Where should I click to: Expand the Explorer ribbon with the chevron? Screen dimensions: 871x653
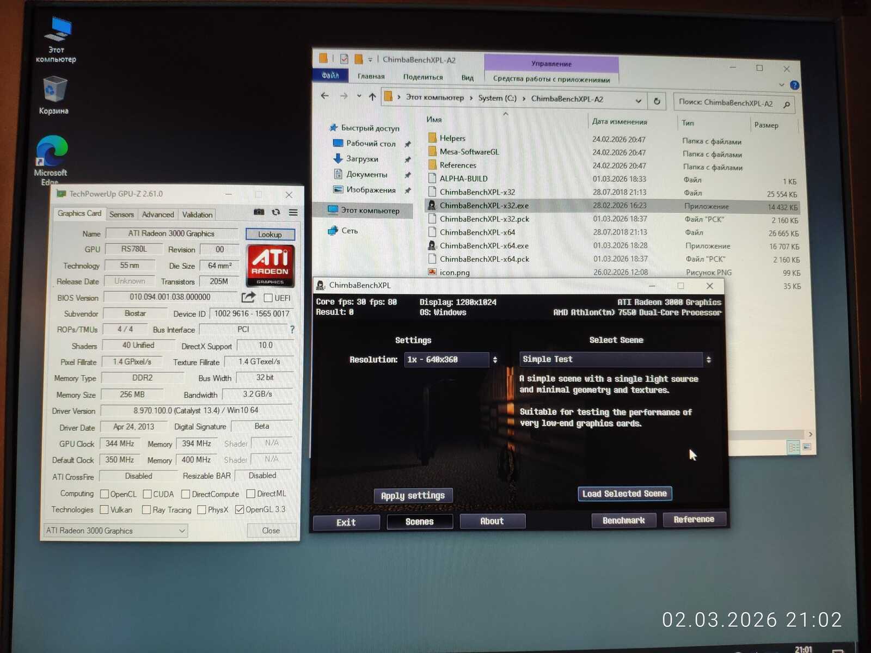(x=782, y=85)
